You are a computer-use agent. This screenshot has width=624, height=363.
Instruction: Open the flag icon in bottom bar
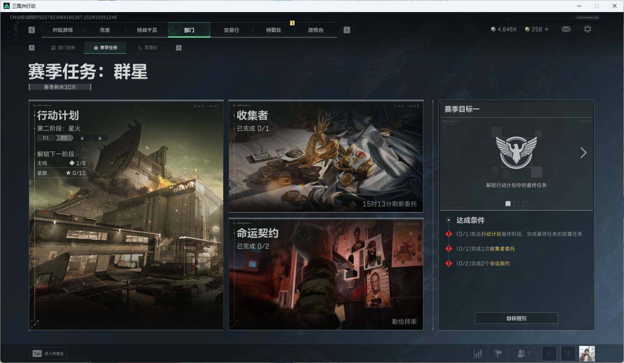(x=498, y=354)
